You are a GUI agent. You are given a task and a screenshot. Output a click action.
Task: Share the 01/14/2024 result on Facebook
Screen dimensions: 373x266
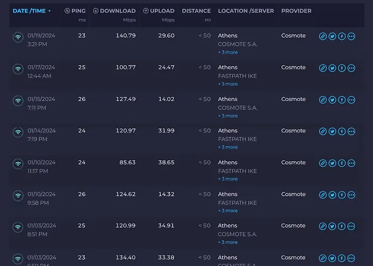coord(342,131)
